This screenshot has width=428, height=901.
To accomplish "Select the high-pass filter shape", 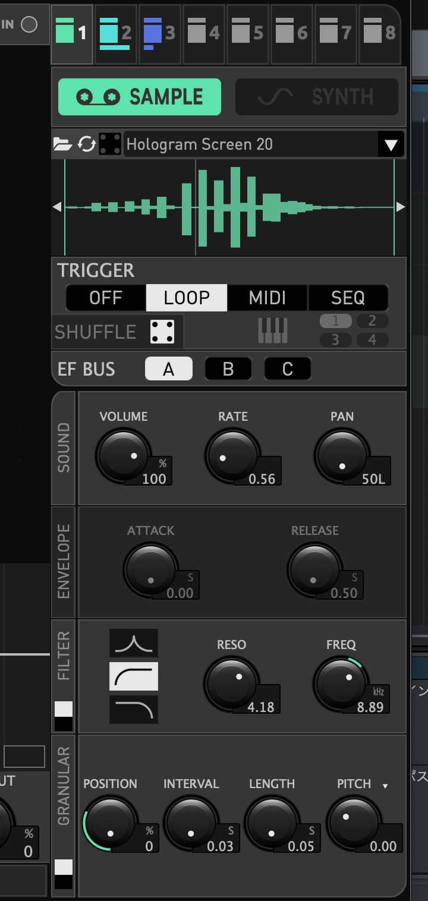I will [134, 676].
